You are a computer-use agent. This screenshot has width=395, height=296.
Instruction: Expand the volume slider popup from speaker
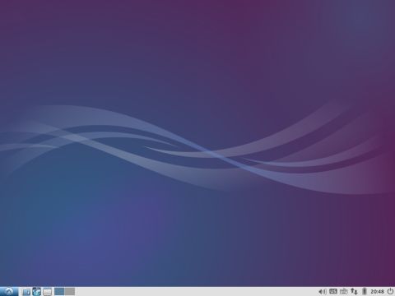(323, 292)
